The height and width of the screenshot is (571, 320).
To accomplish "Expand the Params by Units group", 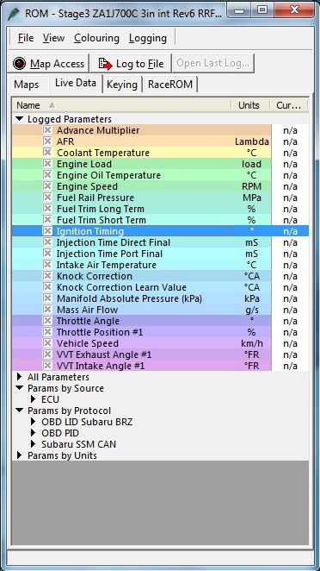I will 20,455.
